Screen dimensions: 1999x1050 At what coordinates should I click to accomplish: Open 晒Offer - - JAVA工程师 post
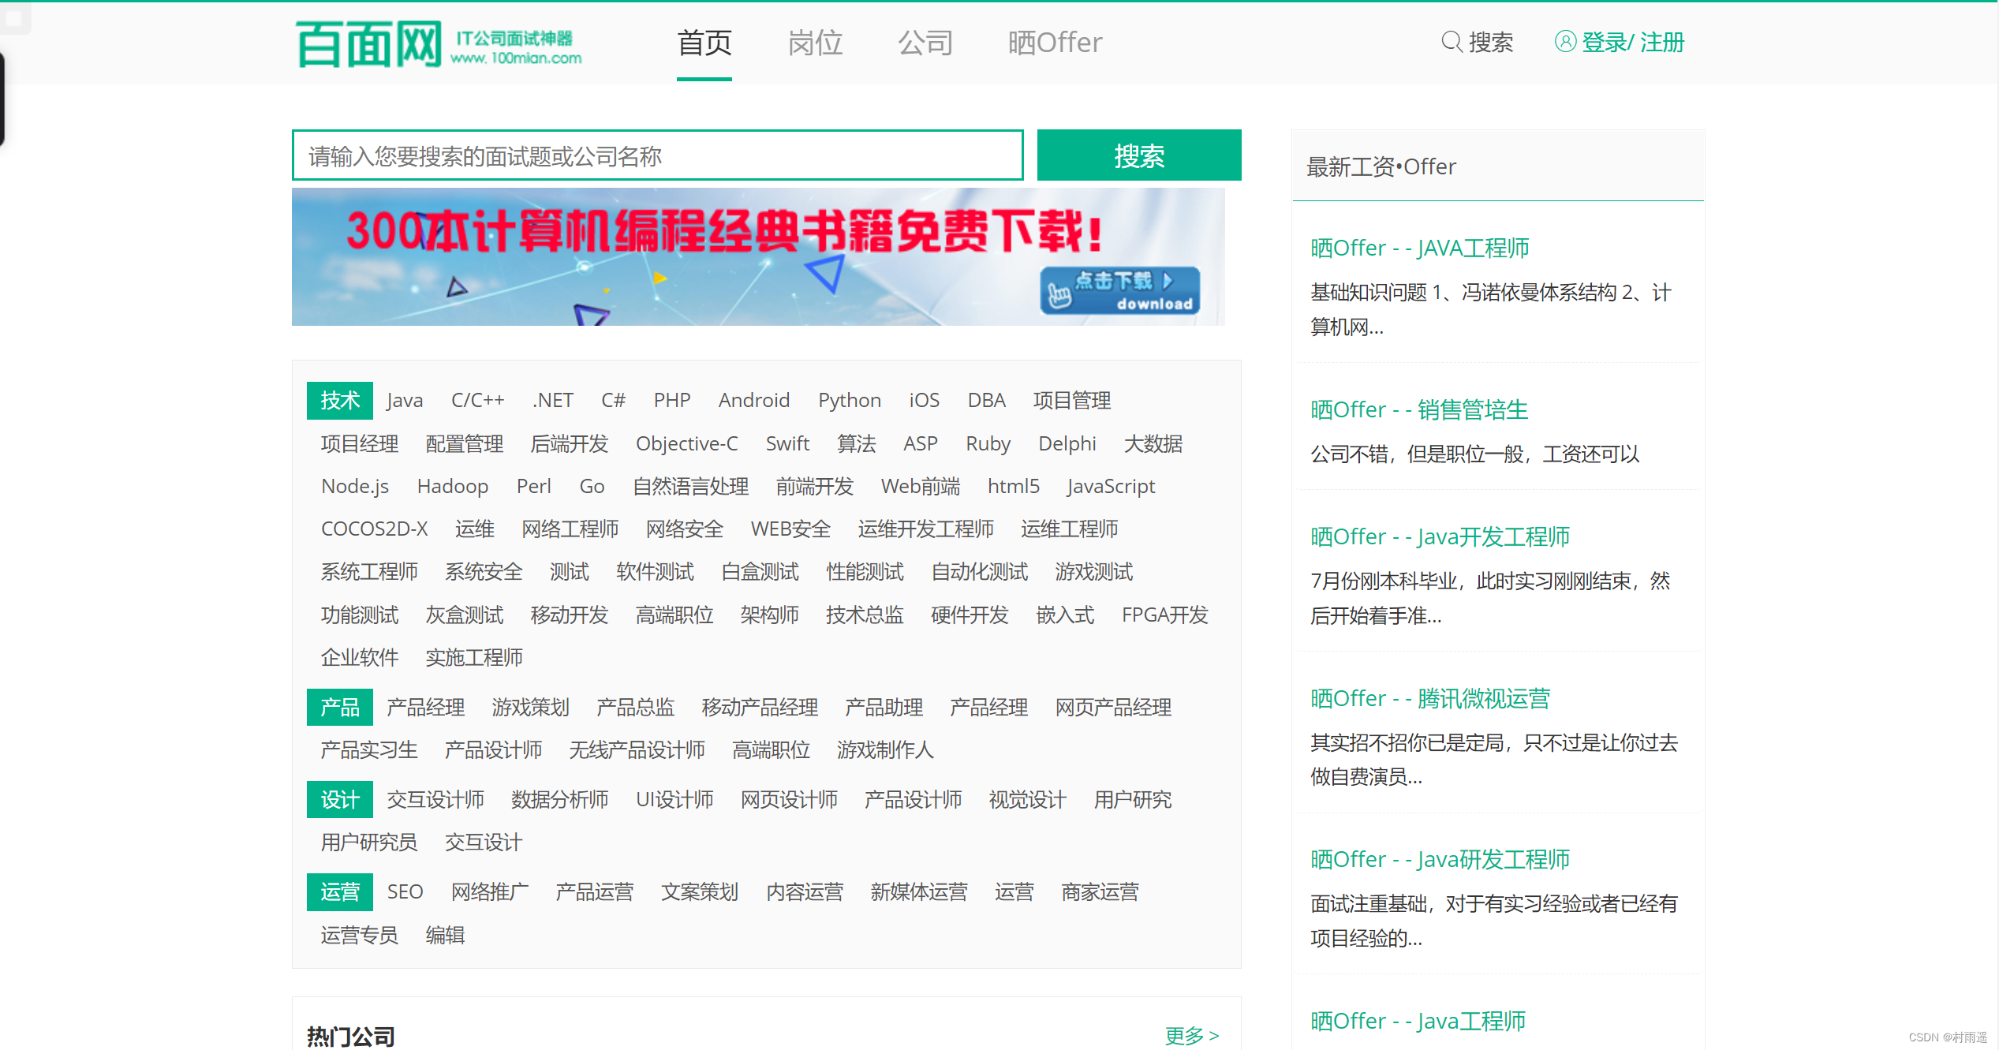(1420, 248)
